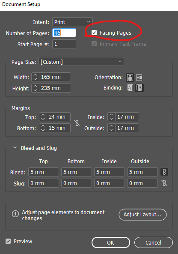This screenshot has height=254, width=178.
Task: Increase Width with stepper up arrow
Action: [x=35, y=75]
